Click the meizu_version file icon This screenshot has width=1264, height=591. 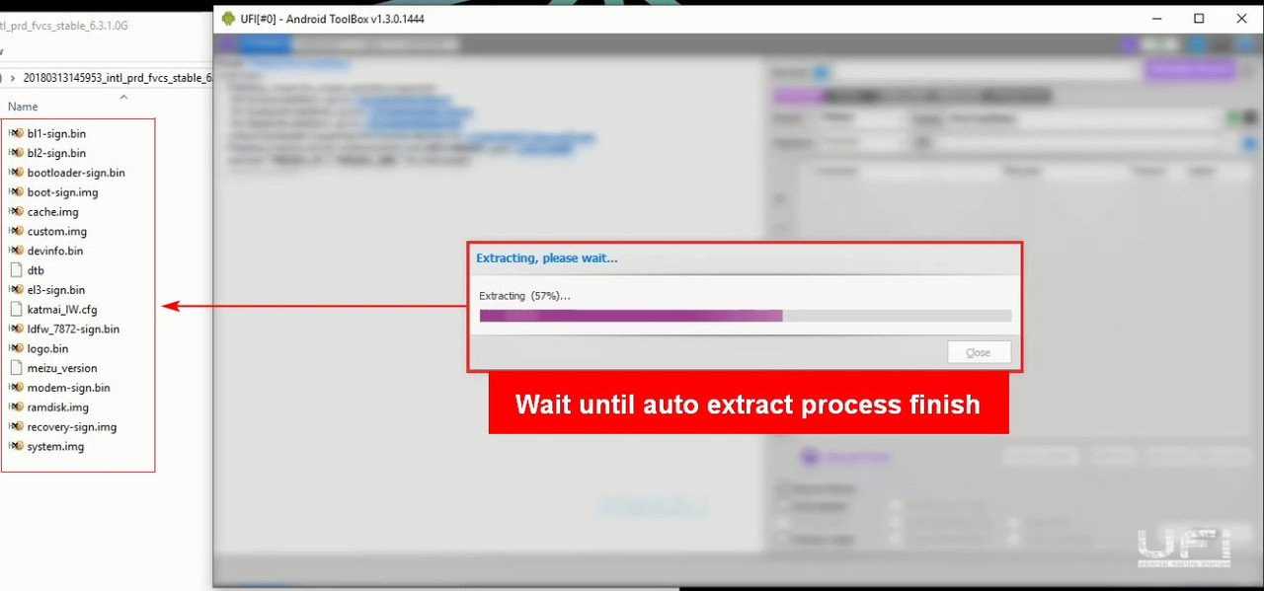[16, 368]
